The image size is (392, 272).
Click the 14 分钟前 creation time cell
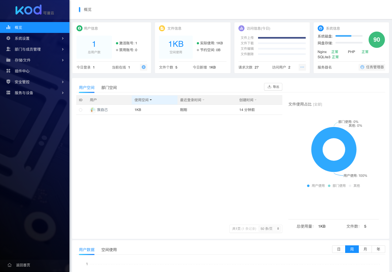247,110
